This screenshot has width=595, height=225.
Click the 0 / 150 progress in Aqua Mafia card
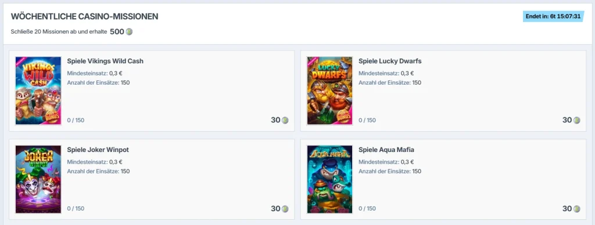point(367,209)
